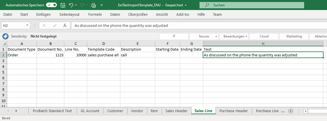Switch to Purchase Line sheet
327x121 pixels.
(267, 111)
